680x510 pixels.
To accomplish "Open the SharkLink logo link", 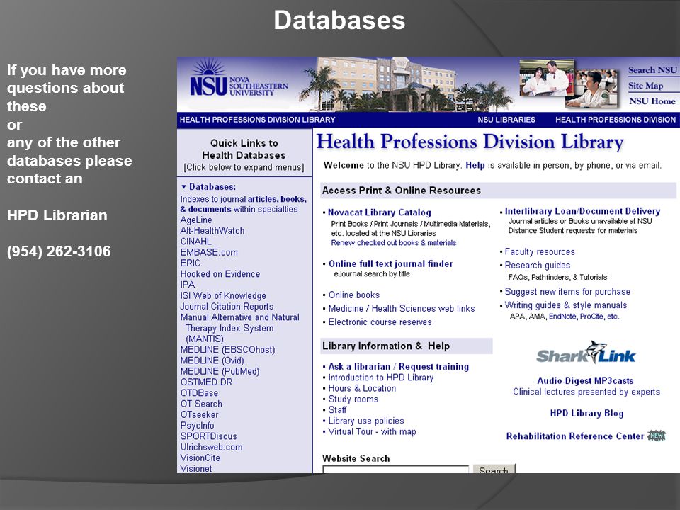I will pyautogui.click(x=586, y=353).
